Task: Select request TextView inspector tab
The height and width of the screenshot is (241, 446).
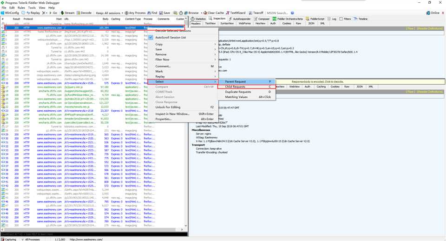Action: click(x=210, y=23)
